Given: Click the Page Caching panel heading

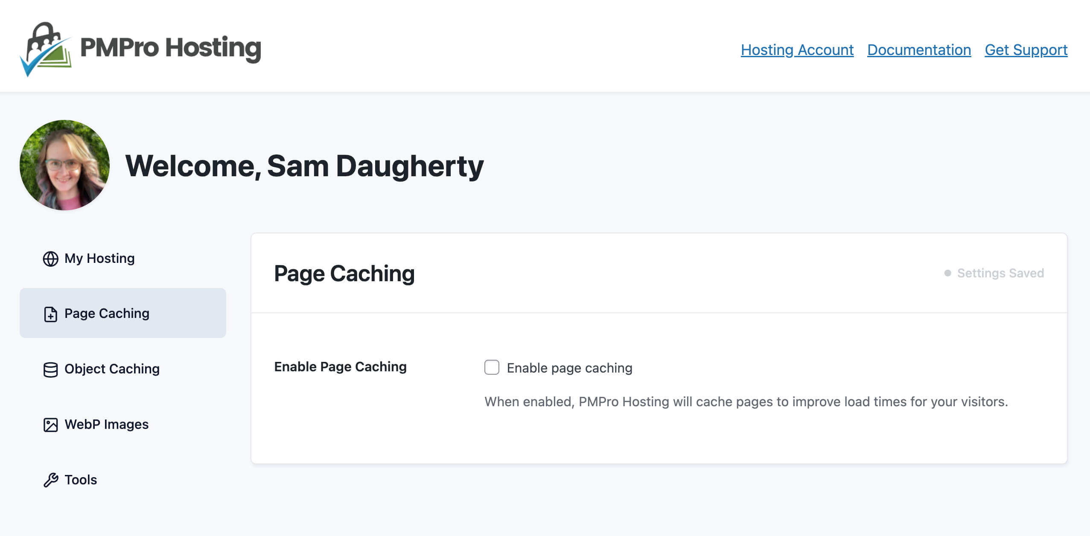Looking at the screenshot, I should click(344, 274).
